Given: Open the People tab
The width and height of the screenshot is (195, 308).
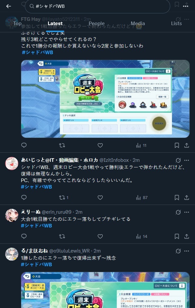Looking at the screenshot, I should pyautogui.click(x=97, y=23).
